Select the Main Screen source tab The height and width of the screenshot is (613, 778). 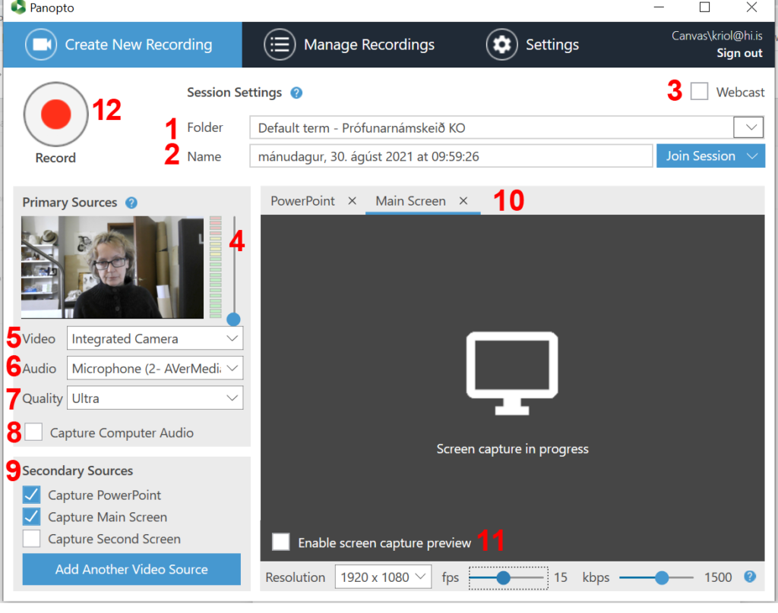click(x=410, y=201)
